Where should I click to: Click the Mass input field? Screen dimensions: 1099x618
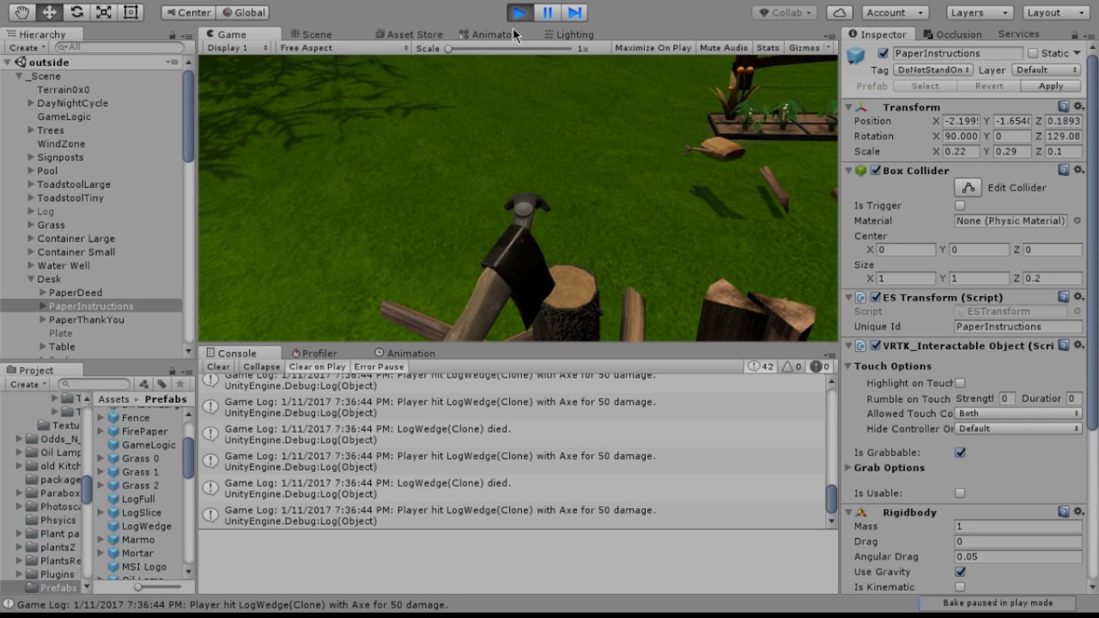coord(1018,526)
